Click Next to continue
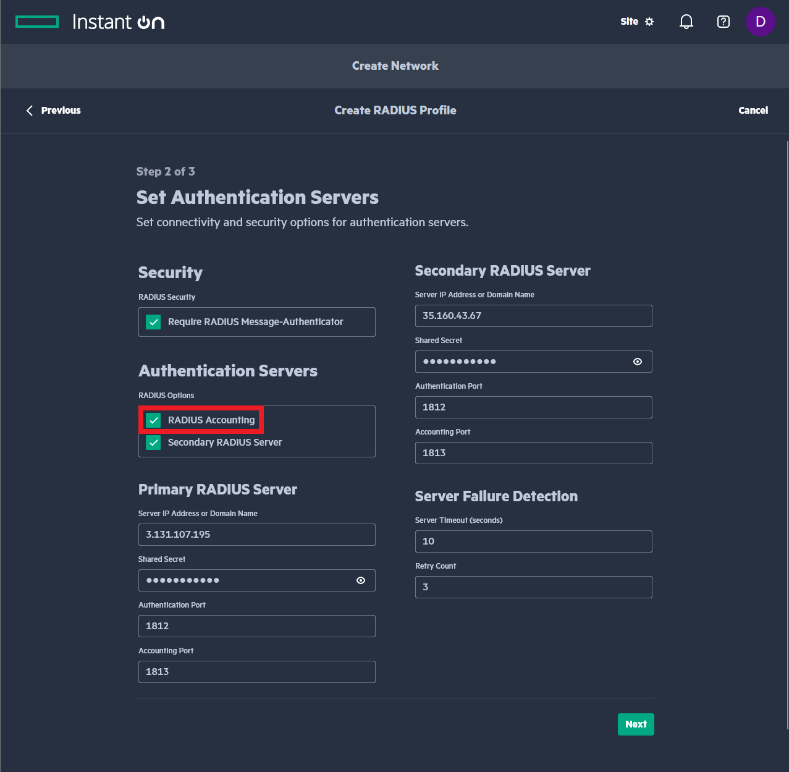 [x=636, y=724]
